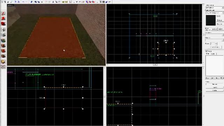This screenshot has width=224, height=126.
Task: Click the bottom Select mode button
Action: [x=215, y=91]
